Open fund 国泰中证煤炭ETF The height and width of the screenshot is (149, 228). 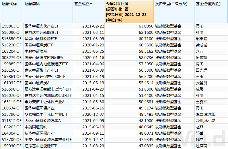point(39,45)
